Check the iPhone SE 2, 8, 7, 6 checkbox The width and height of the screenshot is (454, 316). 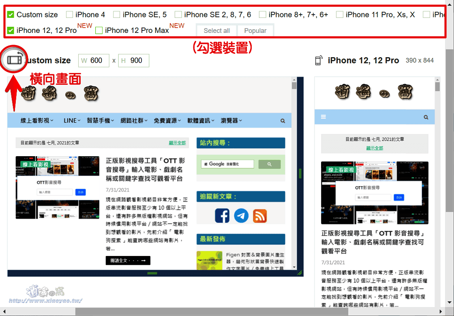pyautogui.click(x=178, y=15)
